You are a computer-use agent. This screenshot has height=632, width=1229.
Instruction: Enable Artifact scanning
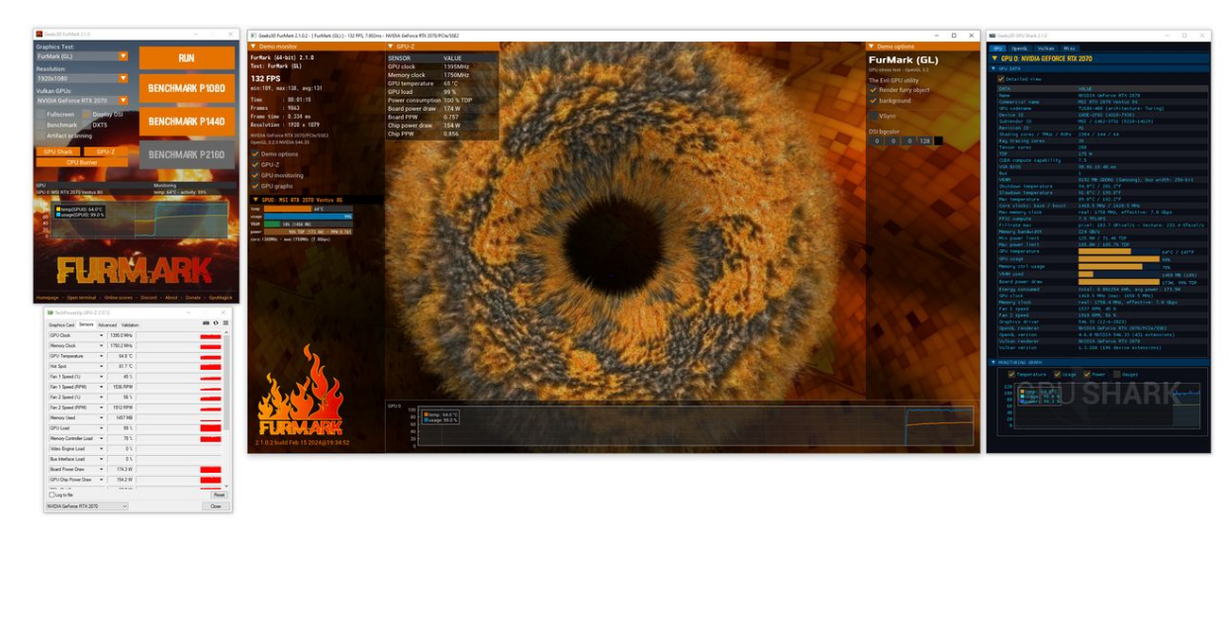[x=41, y=135]
